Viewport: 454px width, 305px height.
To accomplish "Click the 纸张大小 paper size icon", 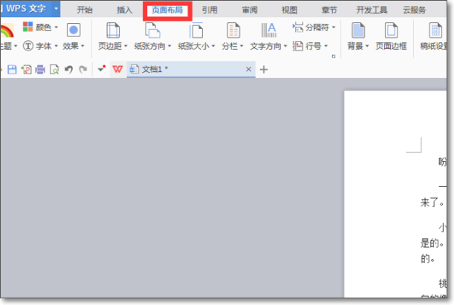I will coord(196,30).
